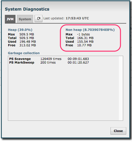Click the Heap Max 509.5 MB value
The height and width of the screenshot is (142, 132).
point(27,34)
